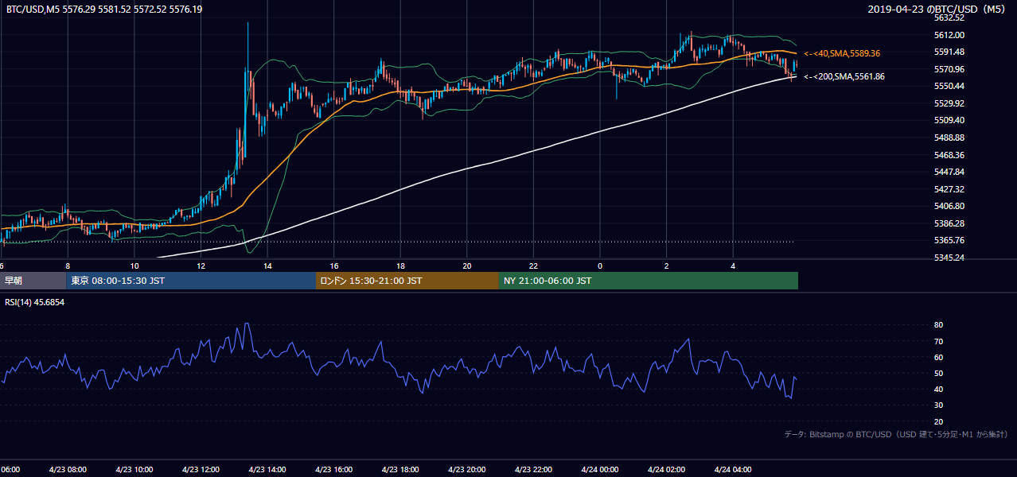The image size is (1017, 477).
Task: Click hour tick 16 under the price chart
Action: [x=334, y=266]
